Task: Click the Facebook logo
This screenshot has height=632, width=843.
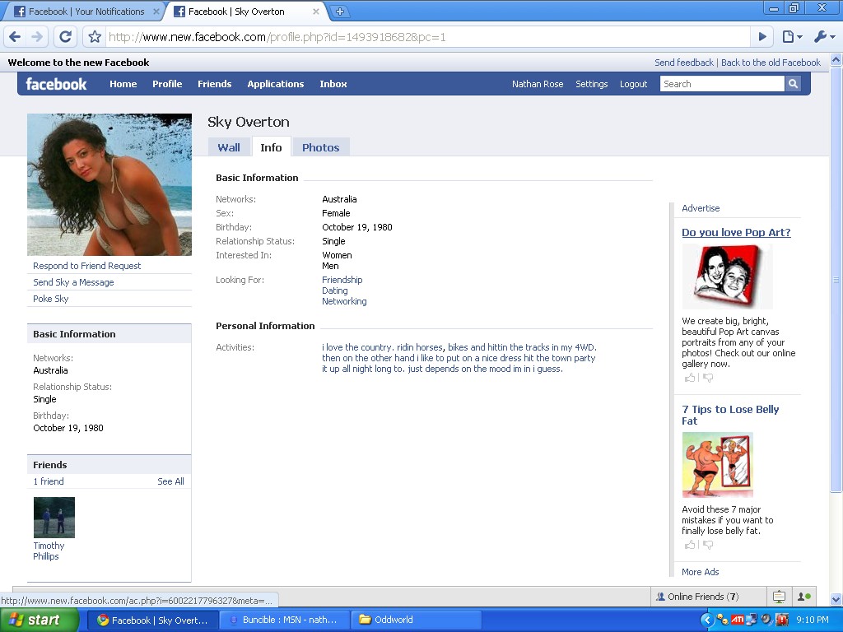Action: coord(56,84)
